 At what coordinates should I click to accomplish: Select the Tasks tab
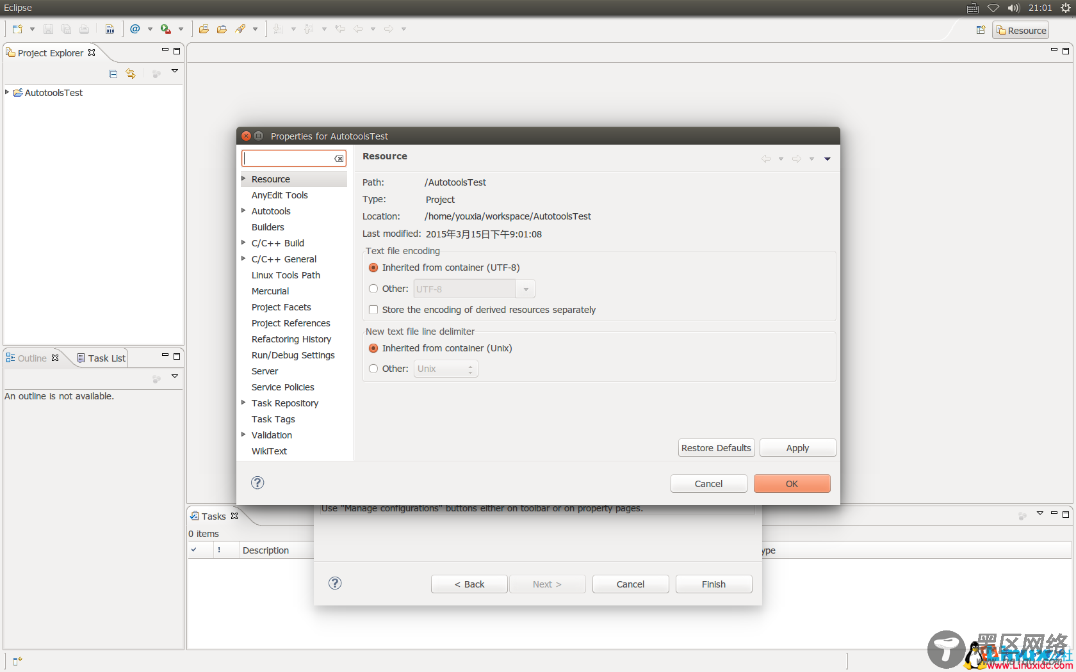point(214,516)
